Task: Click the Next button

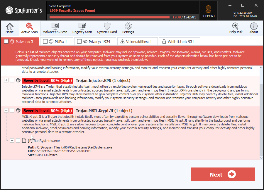Action: click(x=223, y=175)
